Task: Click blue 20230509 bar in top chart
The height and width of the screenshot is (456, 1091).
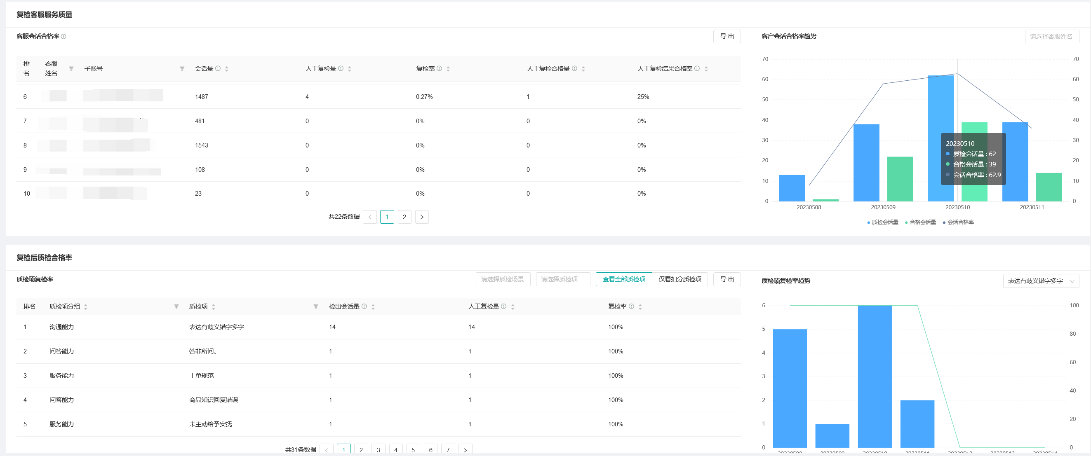Action: [x=866, y=163]
